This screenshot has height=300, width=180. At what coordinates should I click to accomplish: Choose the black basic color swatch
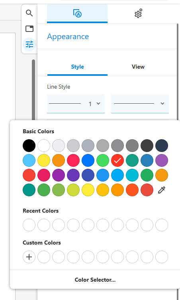29,146
